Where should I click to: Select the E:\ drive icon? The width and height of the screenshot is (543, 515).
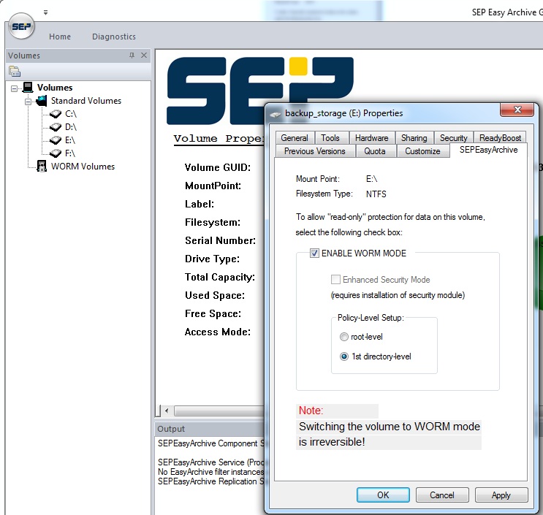(56, 140)
